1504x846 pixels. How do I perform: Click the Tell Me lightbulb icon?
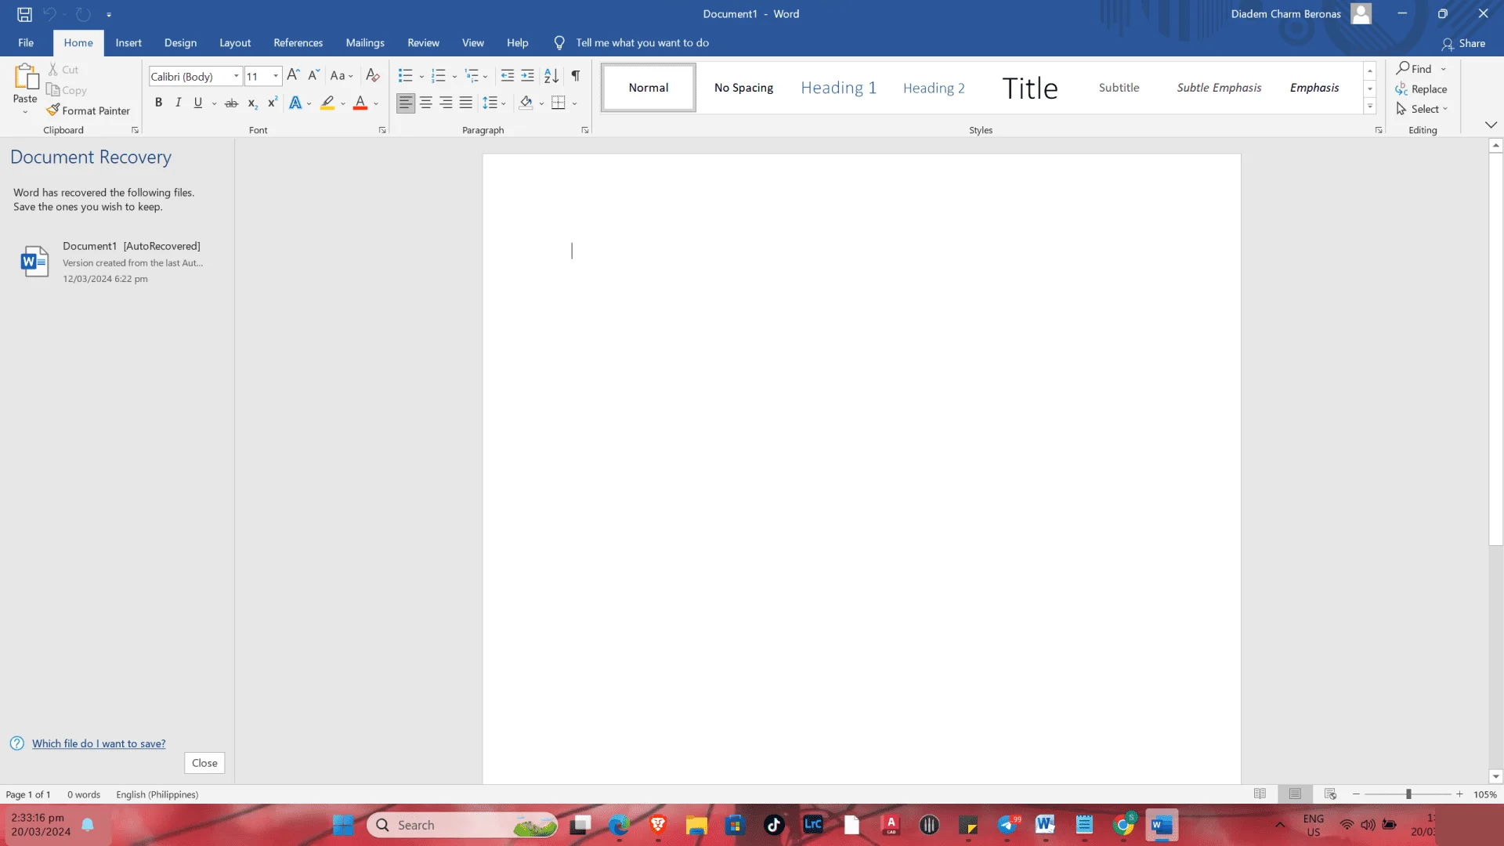click(x=559, y=43)
